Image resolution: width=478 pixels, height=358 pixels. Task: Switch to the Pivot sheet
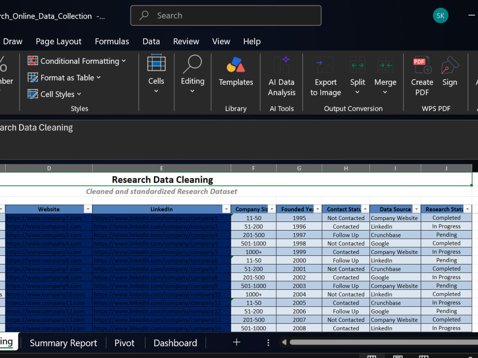click(x=124, y=343)
